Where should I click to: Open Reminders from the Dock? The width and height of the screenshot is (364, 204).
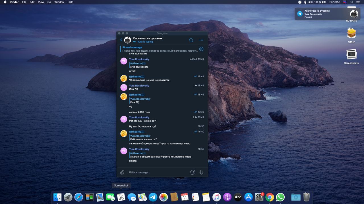tap(195, 197)
